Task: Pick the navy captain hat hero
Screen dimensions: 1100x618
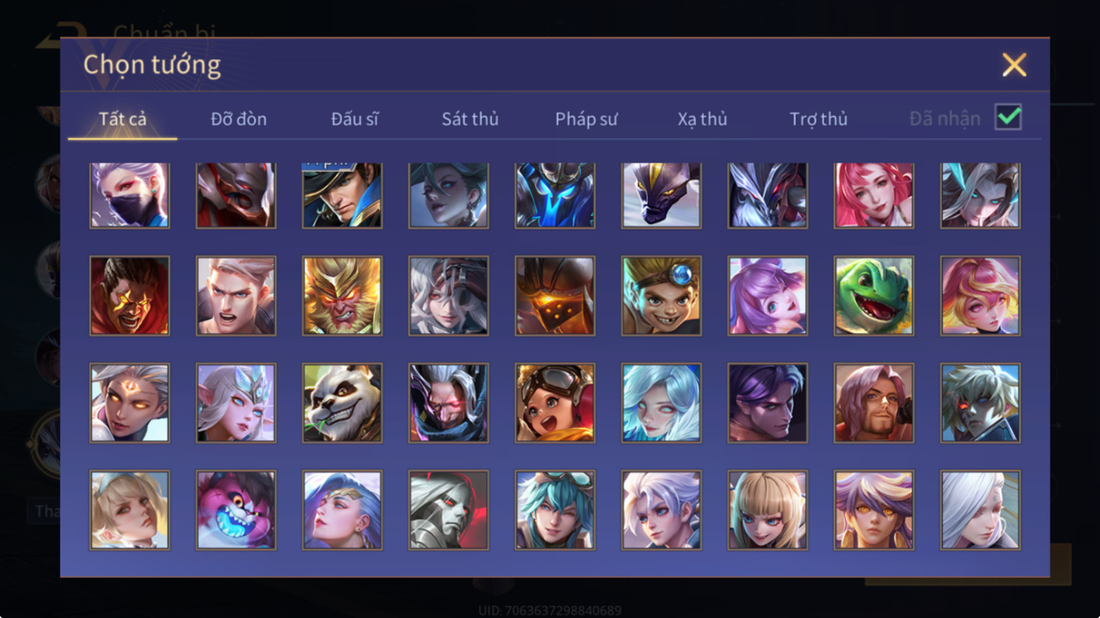Action: click(342, 195)
